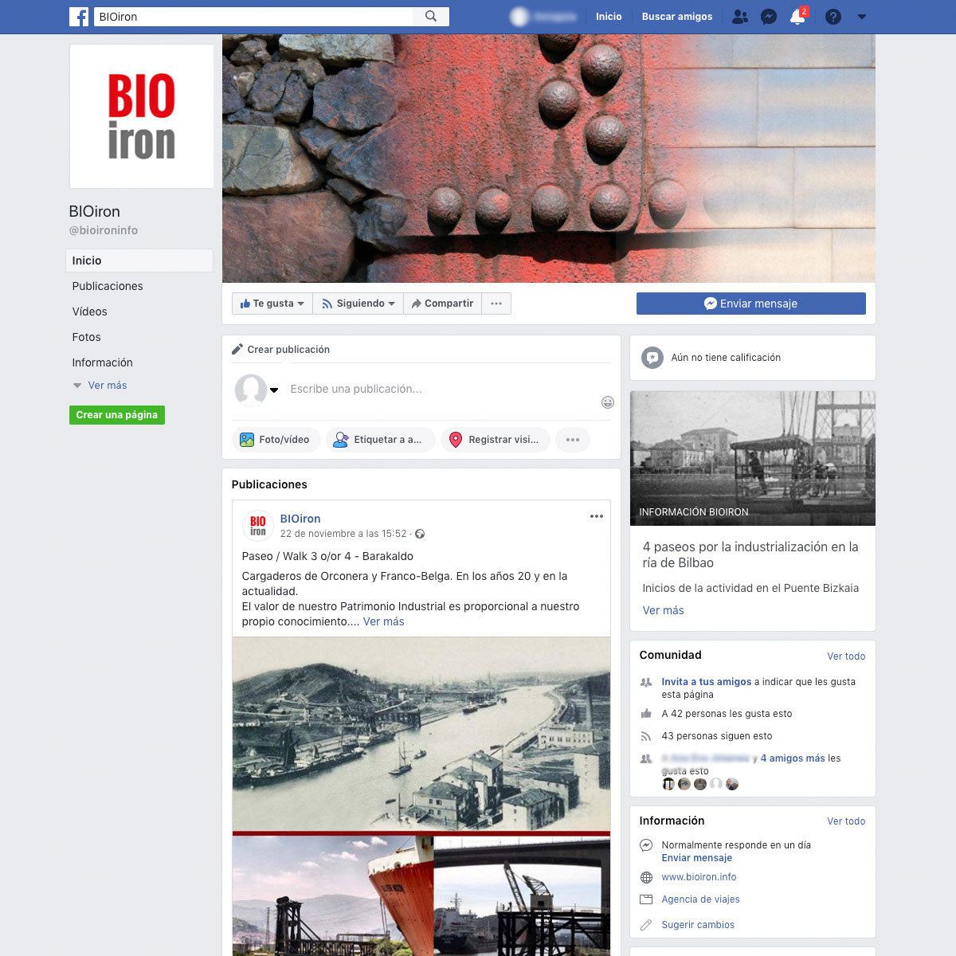Select Fotos in page sidebar
956x956 pixels.
point(86,337)
